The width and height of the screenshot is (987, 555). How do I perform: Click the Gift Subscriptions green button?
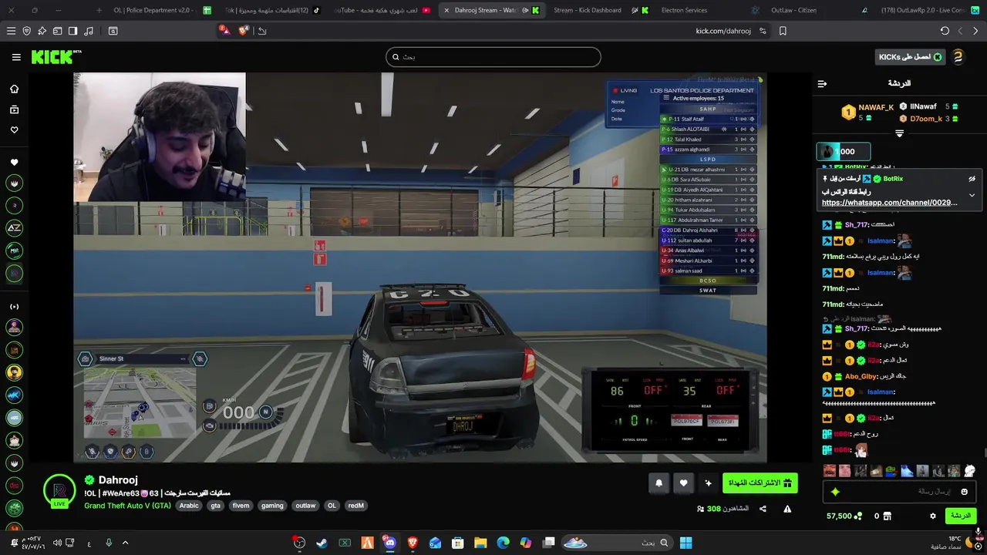coord(760,483)
